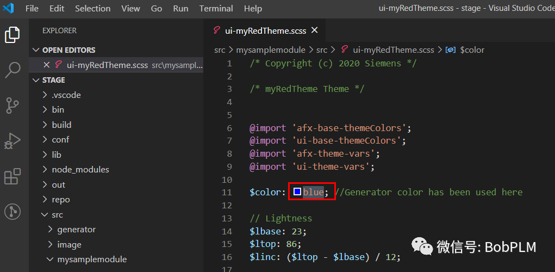The width and height of the screenshot is (555, 272).
Task: Open the Terminal menu
Action: tap(216, 9)
